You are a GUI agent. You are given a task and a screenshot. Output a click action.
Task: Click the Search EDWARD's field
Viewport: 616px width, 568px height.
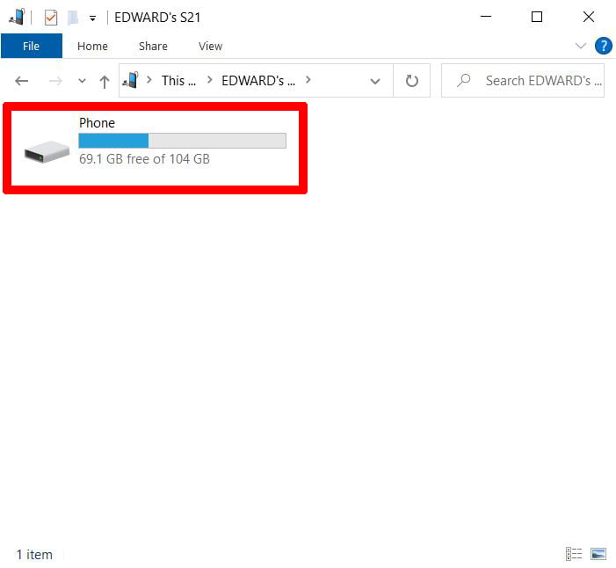click(x=523, y=81)
